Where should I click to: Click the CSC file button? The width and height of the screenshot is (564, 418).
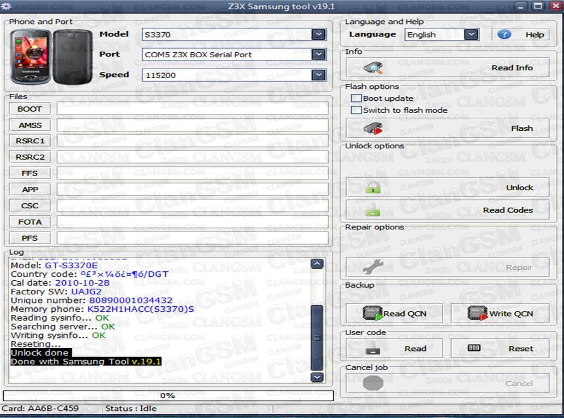[x=29, y=205]
